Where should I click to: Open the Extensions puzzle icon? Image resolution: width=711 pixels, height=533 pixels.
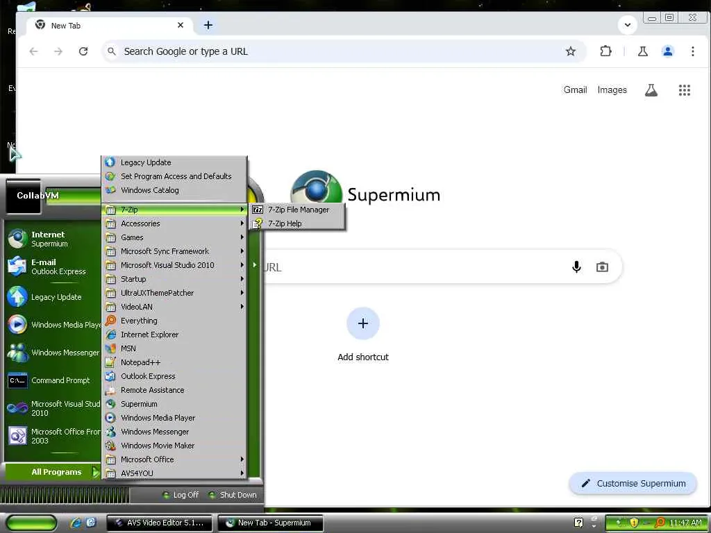click(605, 51)
